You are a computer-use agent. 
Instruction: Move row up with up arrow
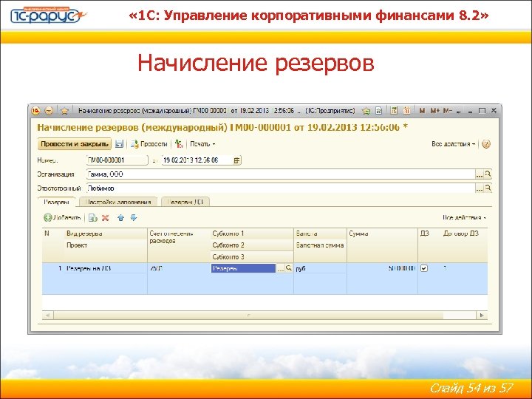pyautogui.click(x=120, y=218)
